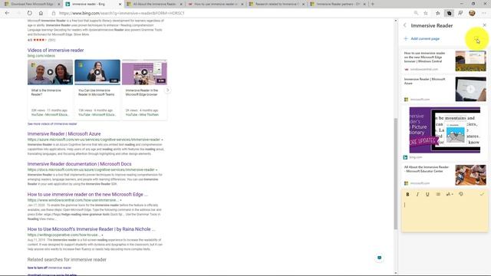Open the Favorites list icon
The height and width of the screenshot is (276, 491).
tap(438, 13)
